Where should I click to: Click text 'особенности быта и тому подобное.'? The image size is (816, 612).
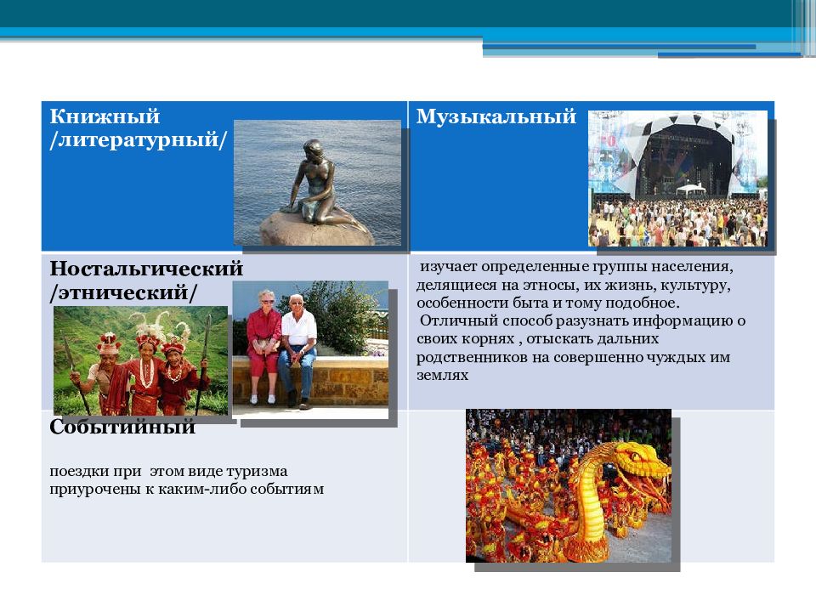point(548,303)
